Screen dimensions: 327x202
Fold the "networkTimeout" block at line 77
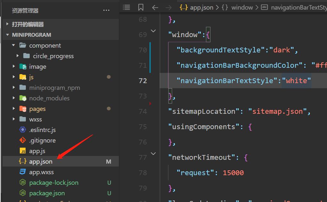[153, 154]
